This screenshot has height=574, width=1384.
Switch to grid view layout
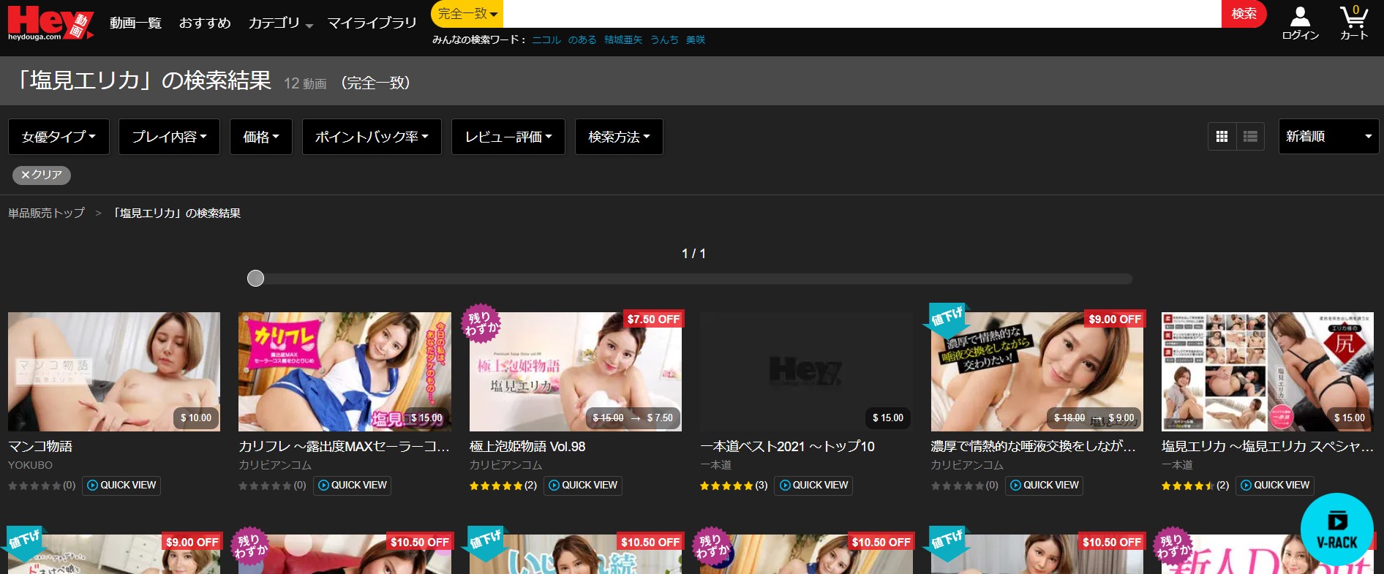click(1222, 137)
